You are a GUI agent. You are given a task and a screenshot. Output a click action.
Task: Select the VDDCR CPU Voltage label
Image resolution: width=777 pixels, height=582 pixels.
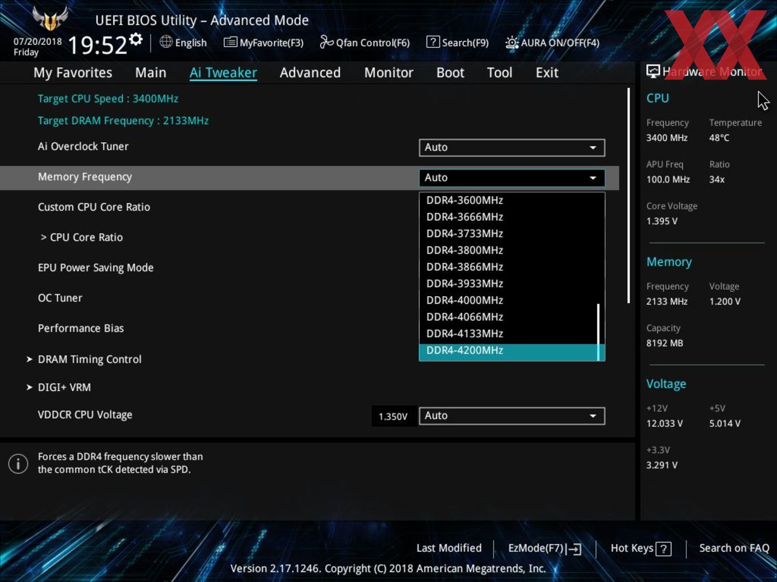(85, 415)
